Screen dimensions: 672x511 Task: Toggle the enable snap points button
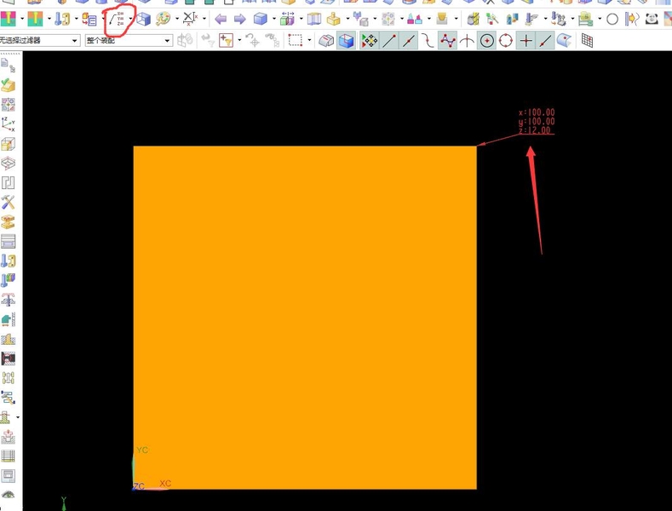tap(370, 41)
